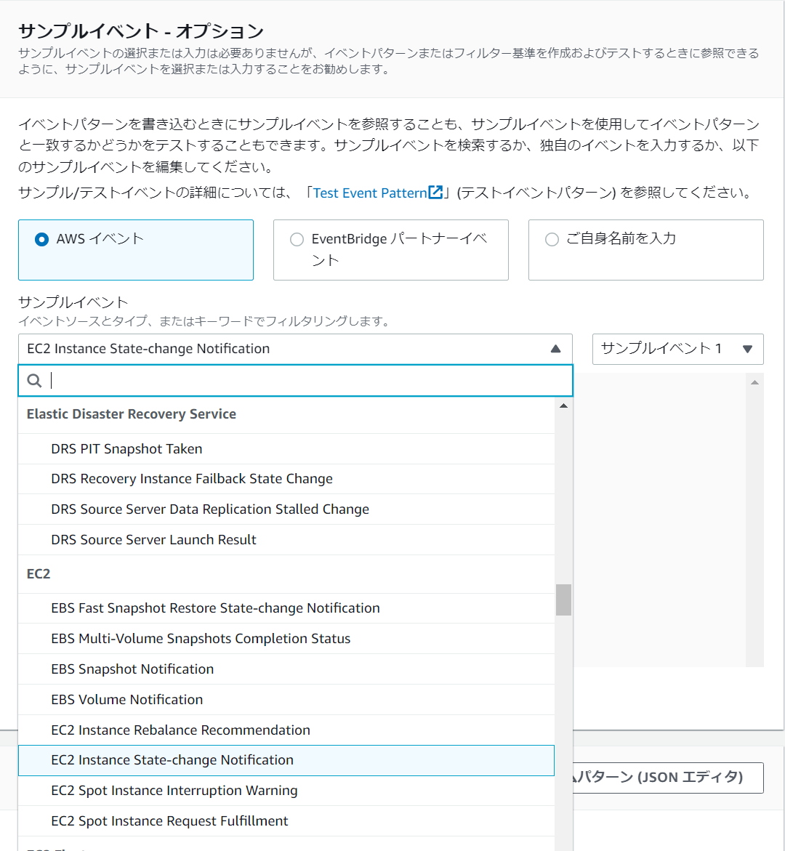Collapse the EC2 Instance State-change Notification dropdown
The image size is (785, 851).
[295, 349]
